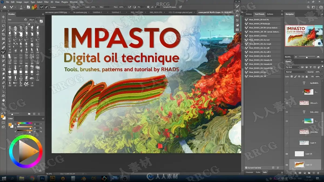Click the hue slider in Color panel
Screen dimensions: 324x182
pos(25,124)
